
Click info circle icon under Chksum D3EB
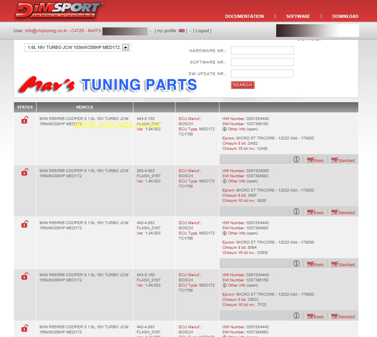(x=296, y=263)
